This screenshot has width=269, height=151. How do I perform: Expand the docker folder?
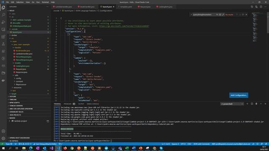29,35
